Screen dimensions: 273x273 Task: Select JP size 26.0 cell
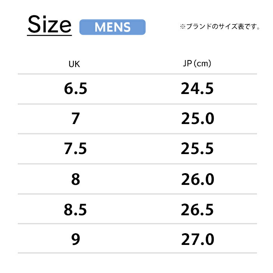pyautogui.click(x=197, y=179)
